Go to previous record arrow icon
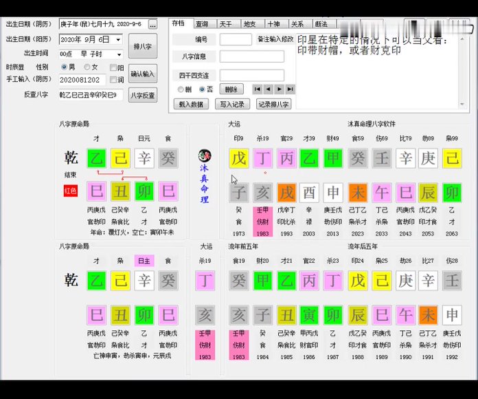 pyautogui.click(x=269, y=89)
